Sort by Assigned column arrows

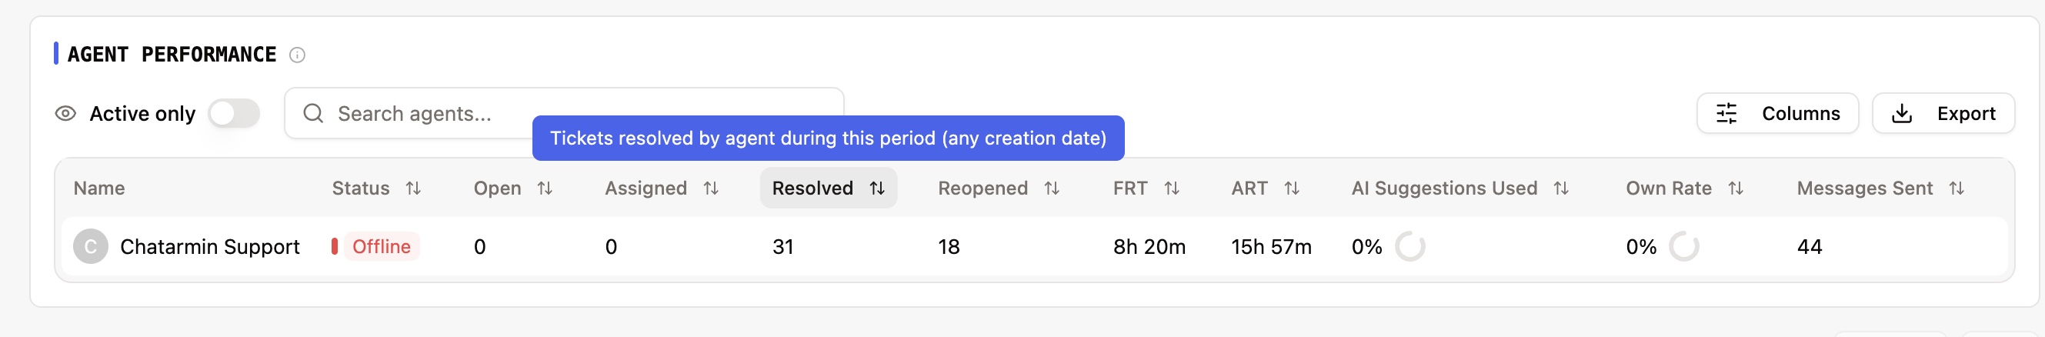click(x=710, y=189)
